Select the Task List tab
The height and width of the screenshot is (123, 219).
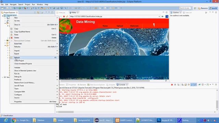[187, 13]
